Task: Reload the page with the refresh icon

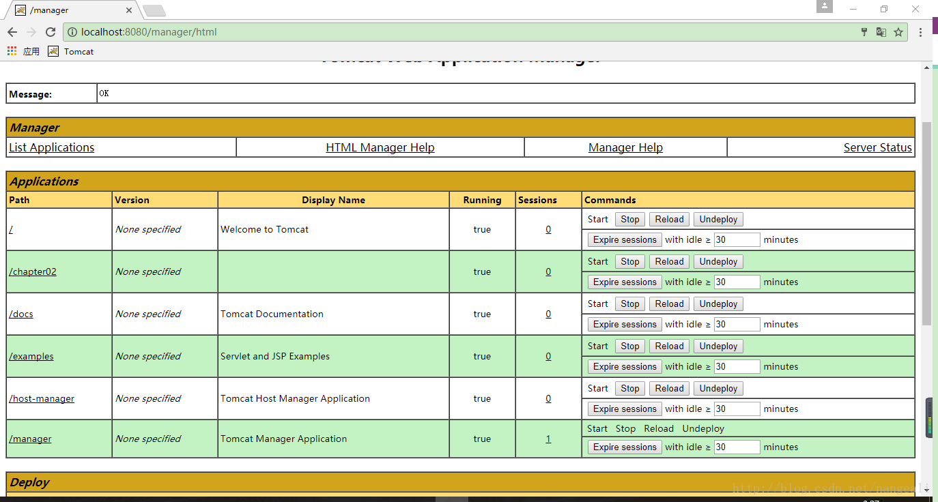Action: pos(51,32)
